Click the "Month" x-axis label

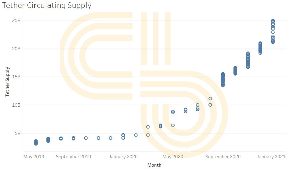[x=154, y=165]
